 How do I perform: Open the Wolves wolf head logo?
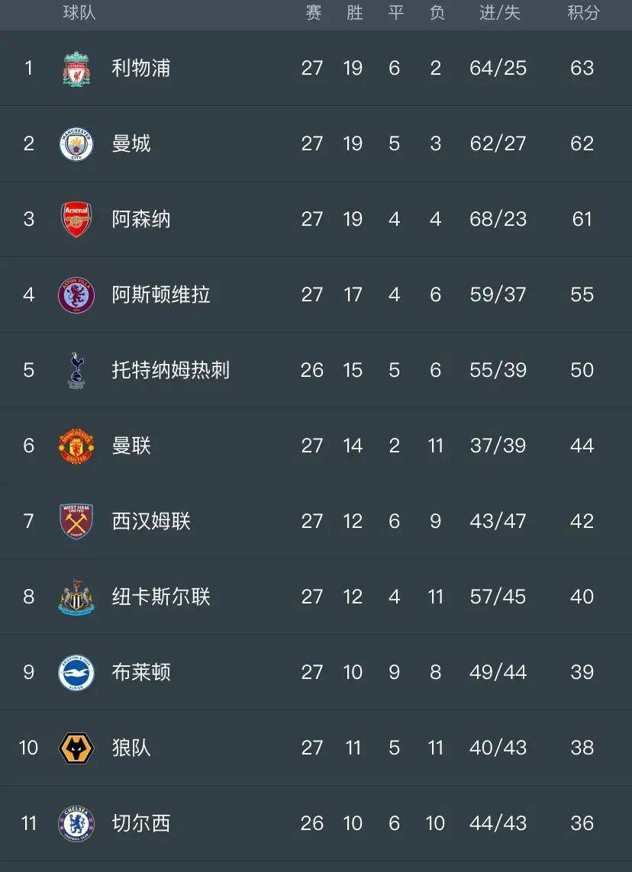pyautogui.click(x=76, y=748)
